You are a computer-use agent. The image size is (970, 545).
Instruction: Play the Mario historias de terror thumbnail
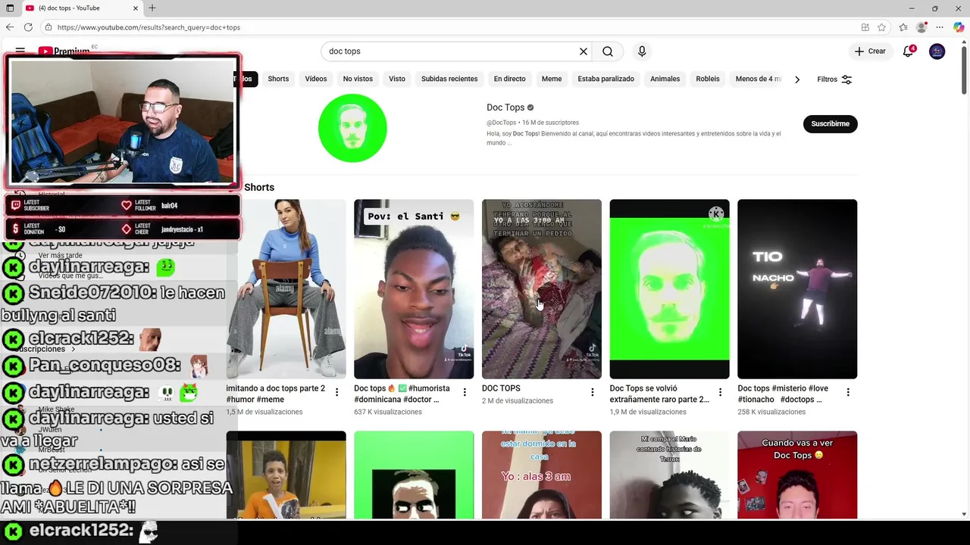point(669,475)
